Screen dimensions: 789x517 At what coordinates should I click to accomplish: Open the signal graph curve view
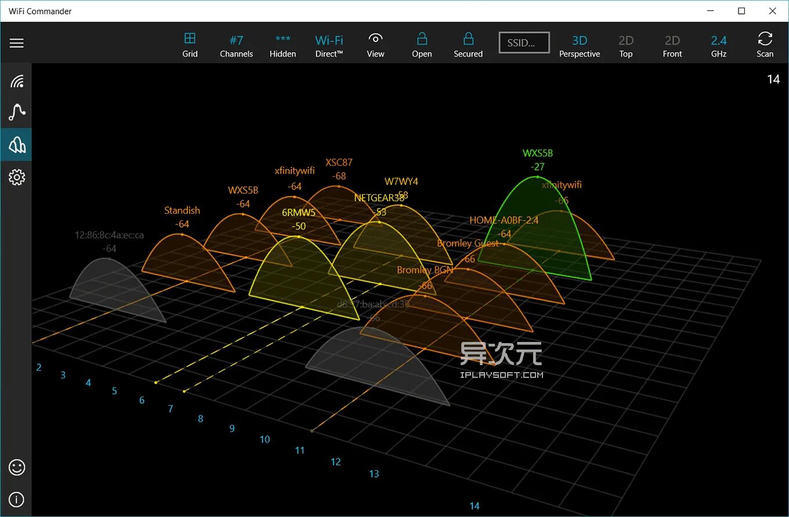17,112
